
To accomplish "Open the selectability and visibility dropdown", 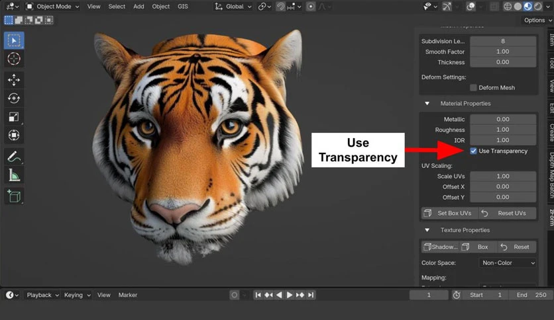I will click(x=430, y=7).
